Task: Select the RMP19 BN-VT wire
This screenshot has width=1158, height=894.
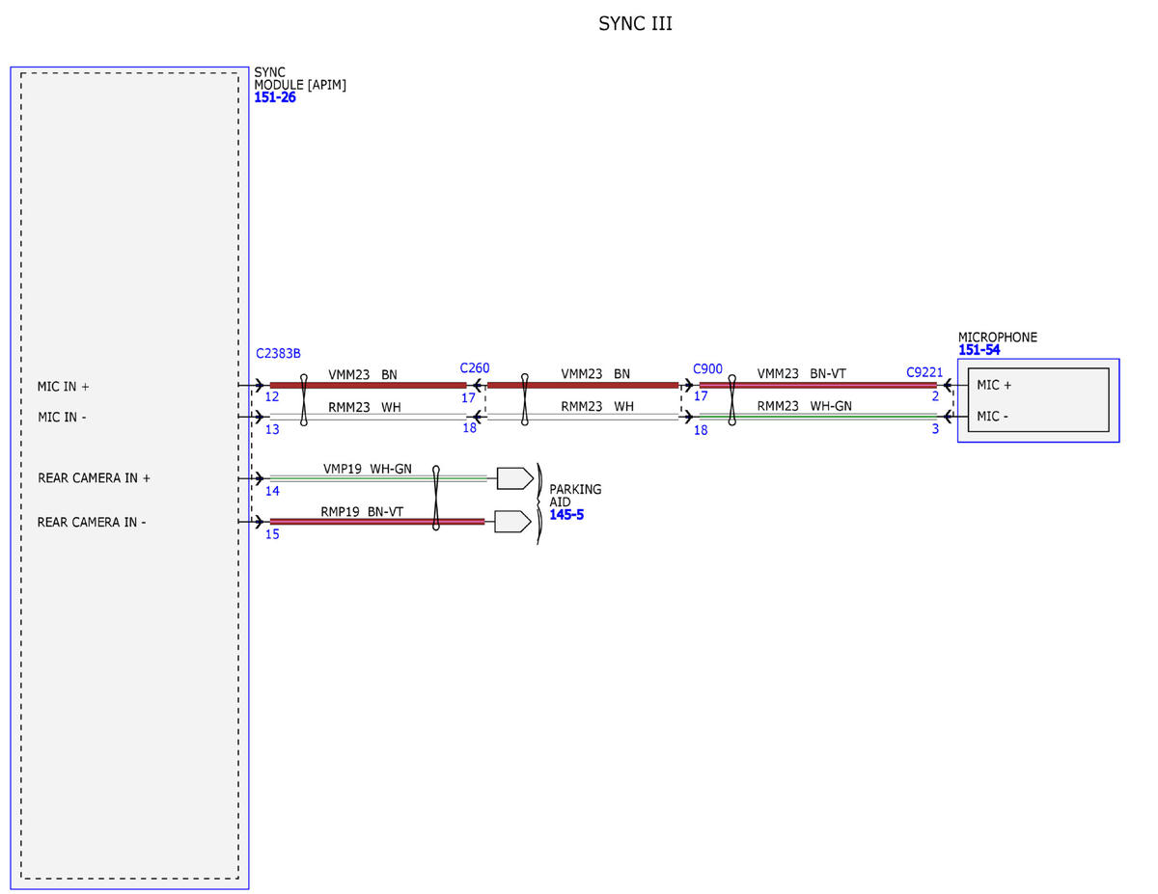Action: tap(377, 522)
